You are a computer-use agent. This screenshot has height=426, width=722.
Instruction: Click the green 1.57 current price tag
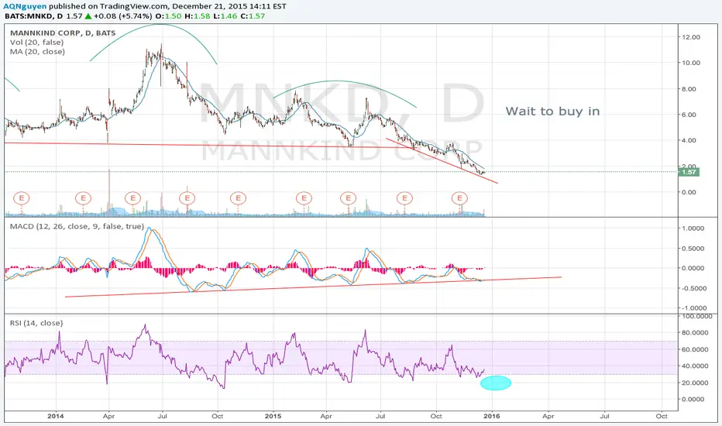tap(689, 172)
